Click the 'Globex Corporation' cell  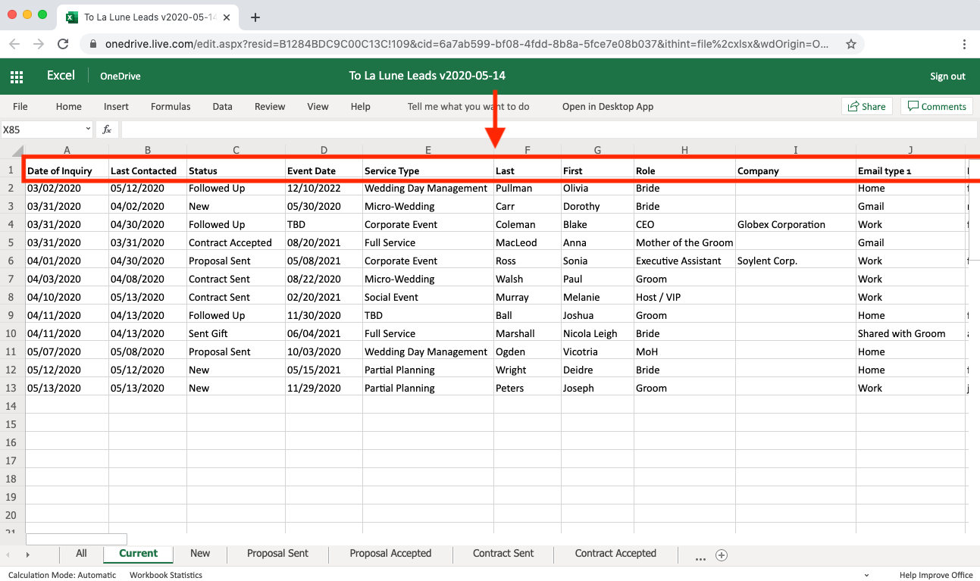click(796, 224)
